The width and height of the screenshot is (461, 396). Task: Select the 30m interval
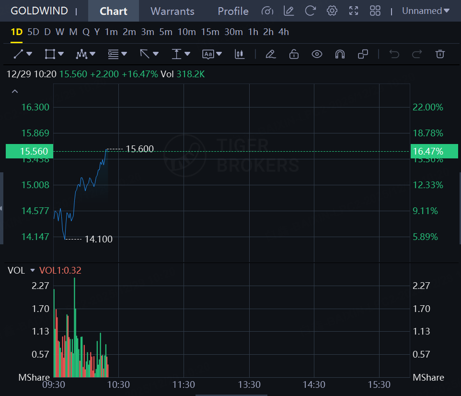pos(234,32)
